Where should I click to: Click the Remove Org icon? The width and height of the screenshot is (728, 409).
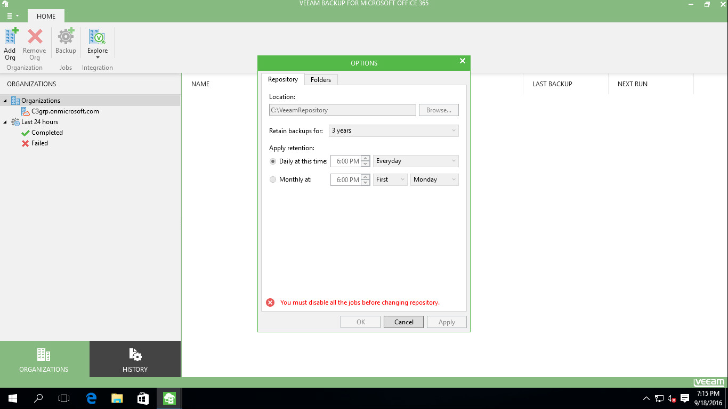[35, 37]
